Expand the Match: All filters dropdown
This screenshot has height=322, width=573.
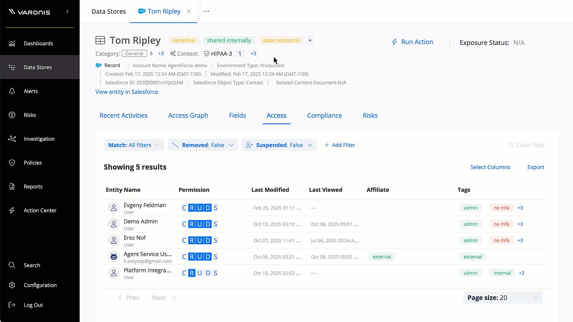pos(133,145)
